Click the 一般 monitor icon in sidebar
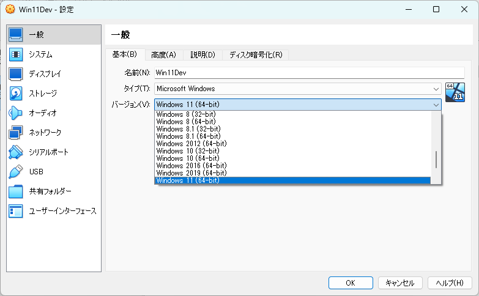This screenshot has height=296, width=479. click(15, 34)
